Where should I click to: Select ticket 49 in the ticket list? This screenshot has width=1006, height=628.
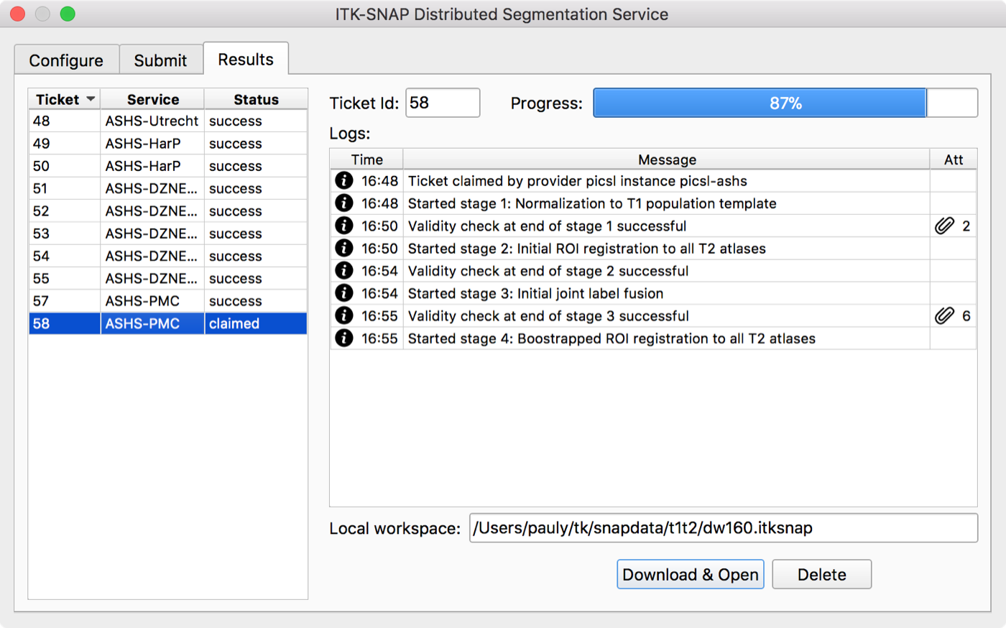168,143
